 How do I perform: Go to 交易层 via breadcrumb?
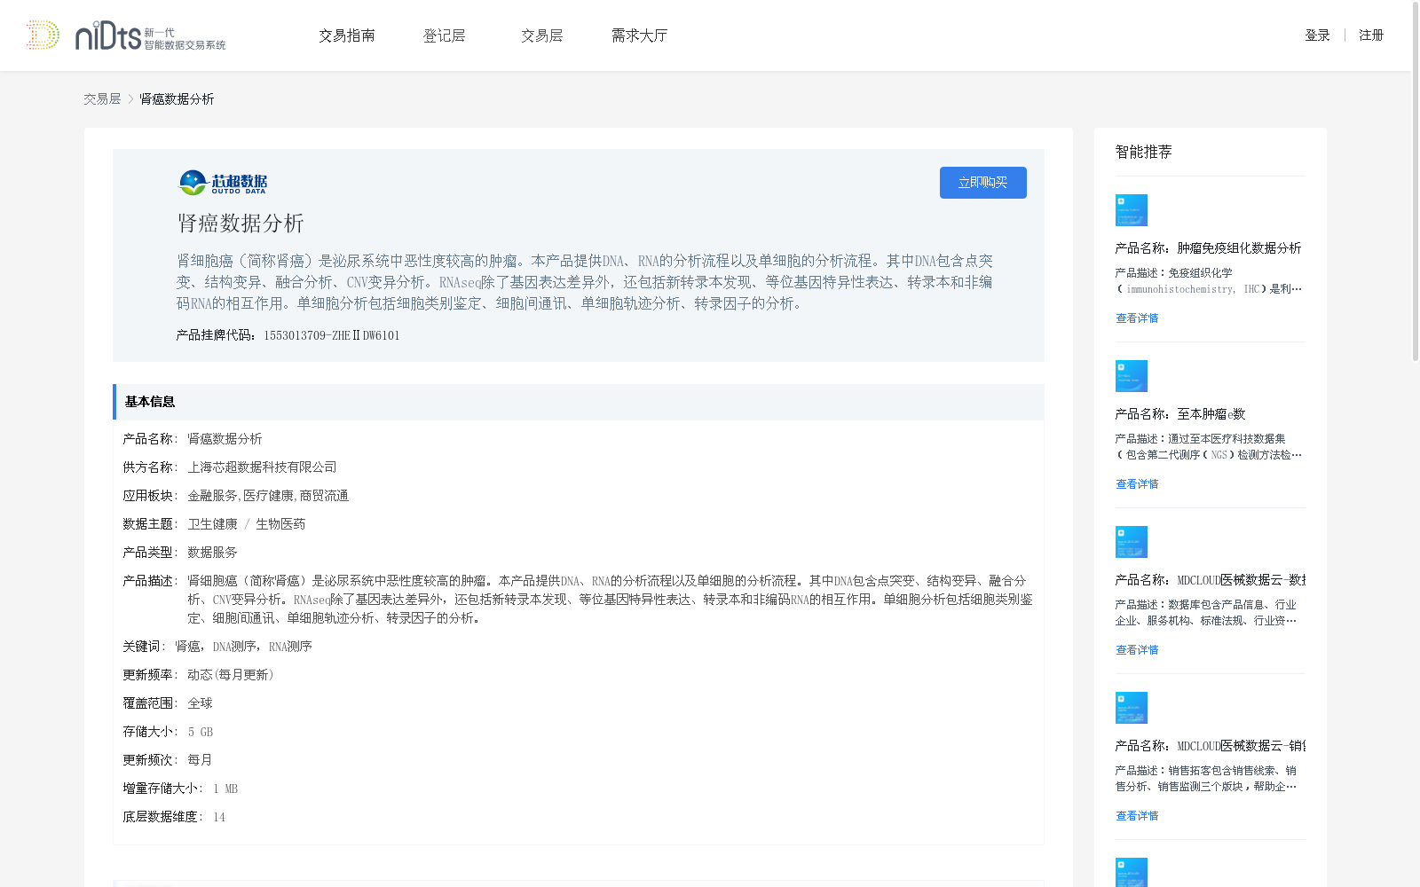102,99
